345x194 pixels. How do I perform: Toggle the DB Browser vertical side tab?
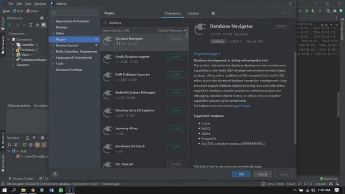(3, 45)
